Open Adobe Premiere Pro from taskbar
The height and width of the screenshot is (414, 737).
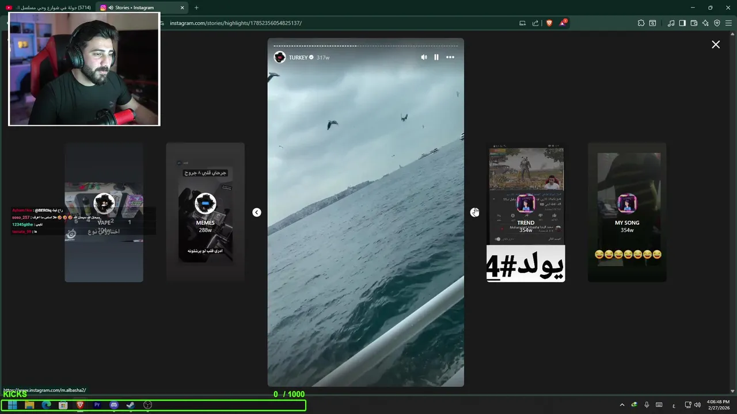click(97, 405)
